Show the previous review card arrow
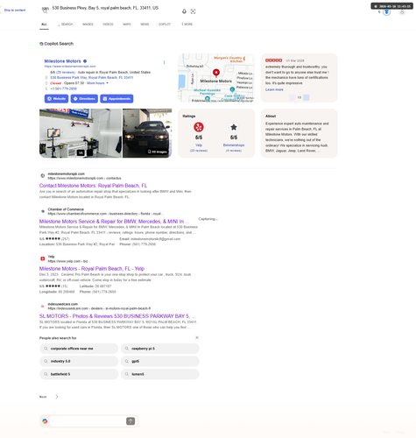This screenshot has height=438, width=416. pos(292,97)
